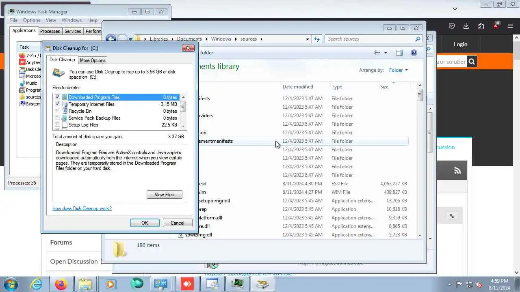520x292 pixels.
Task: Click the link chain icon on the webpage
Action: click(452, 216)
